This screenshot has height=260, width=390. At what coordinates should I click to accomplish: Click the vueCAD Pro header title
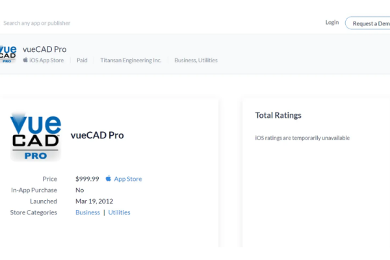pyautogui.click(x=44, y=49)
